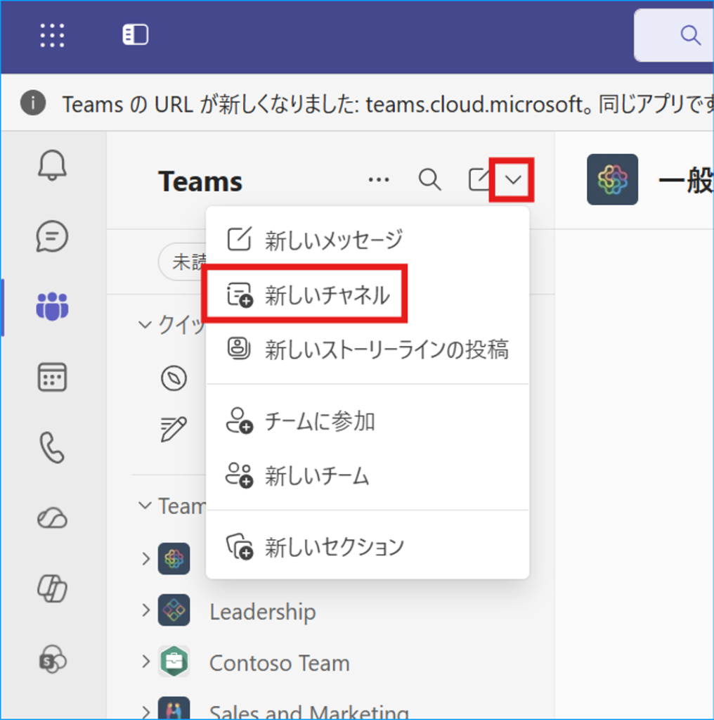Screen dimensions: 714x720
Task: Open Sales and Marketing team name
Action: (x=309, y=712)
